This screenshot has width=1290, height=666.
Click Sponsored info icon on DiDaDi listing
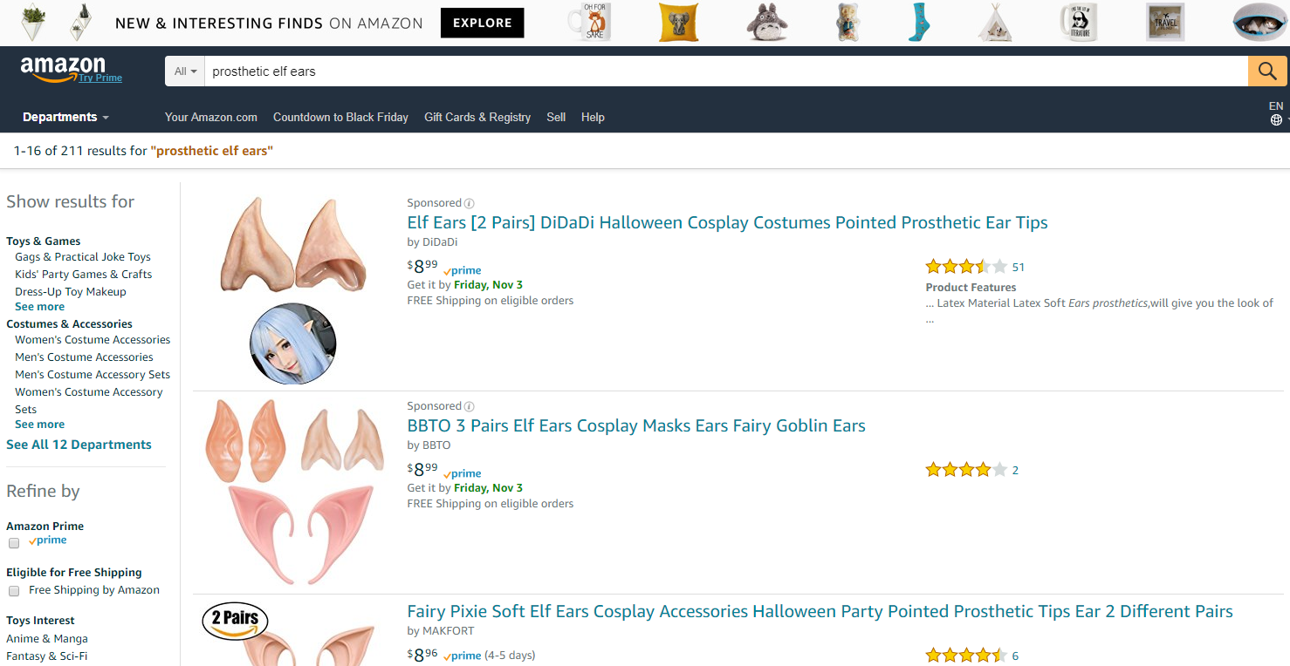click(x=470, y=203)
